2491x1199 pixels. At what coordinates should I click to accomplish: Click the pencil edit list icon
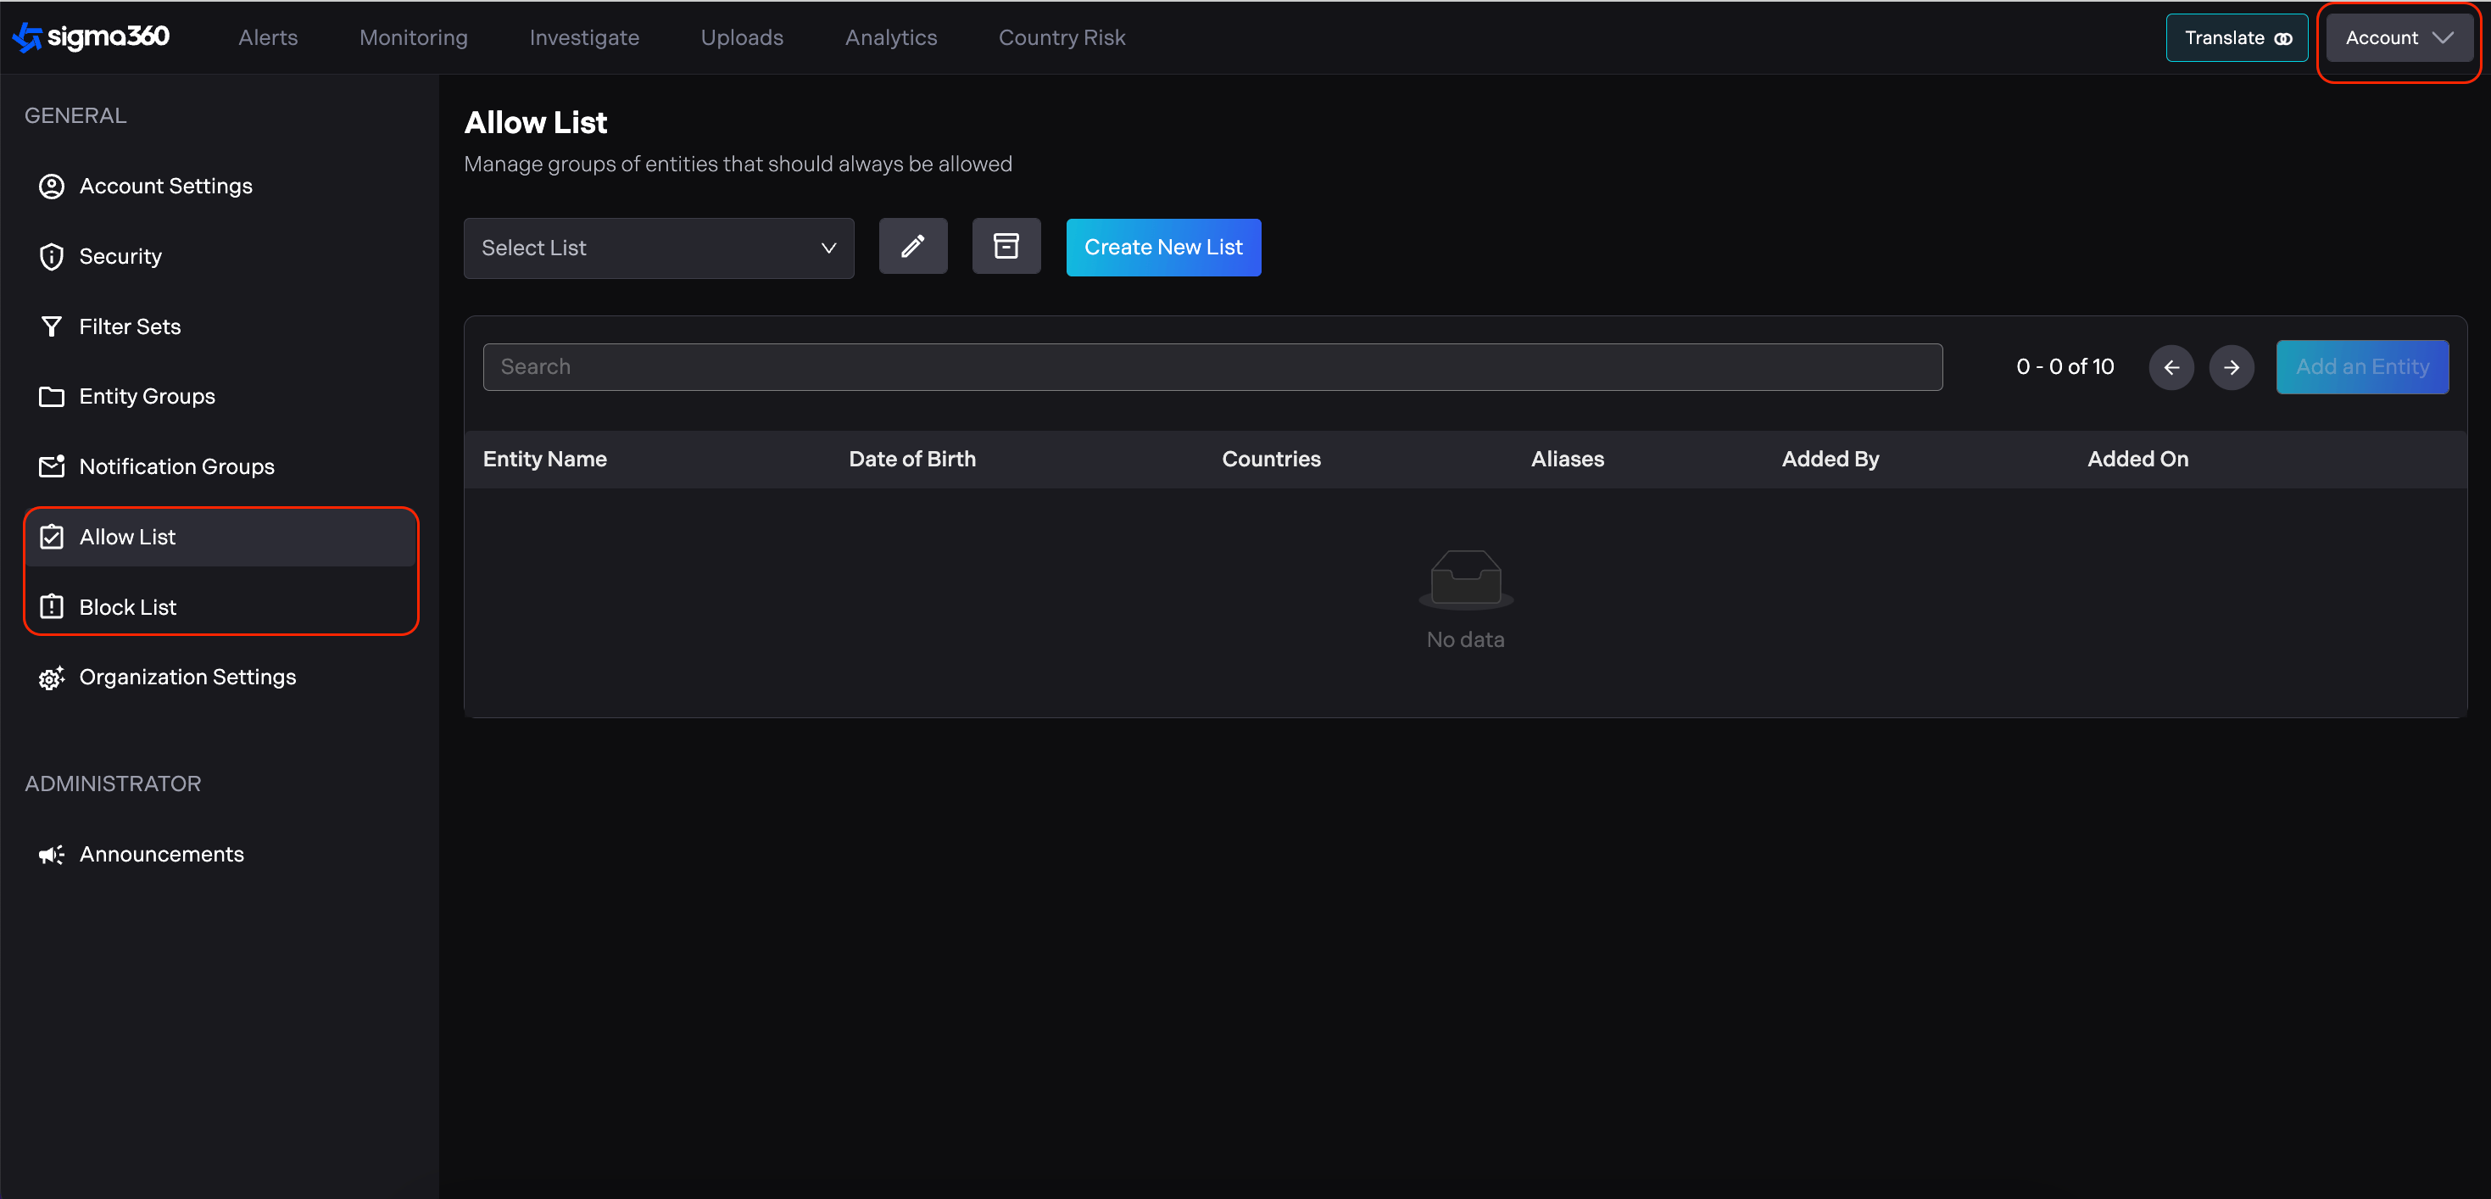(x=912, y=247)
